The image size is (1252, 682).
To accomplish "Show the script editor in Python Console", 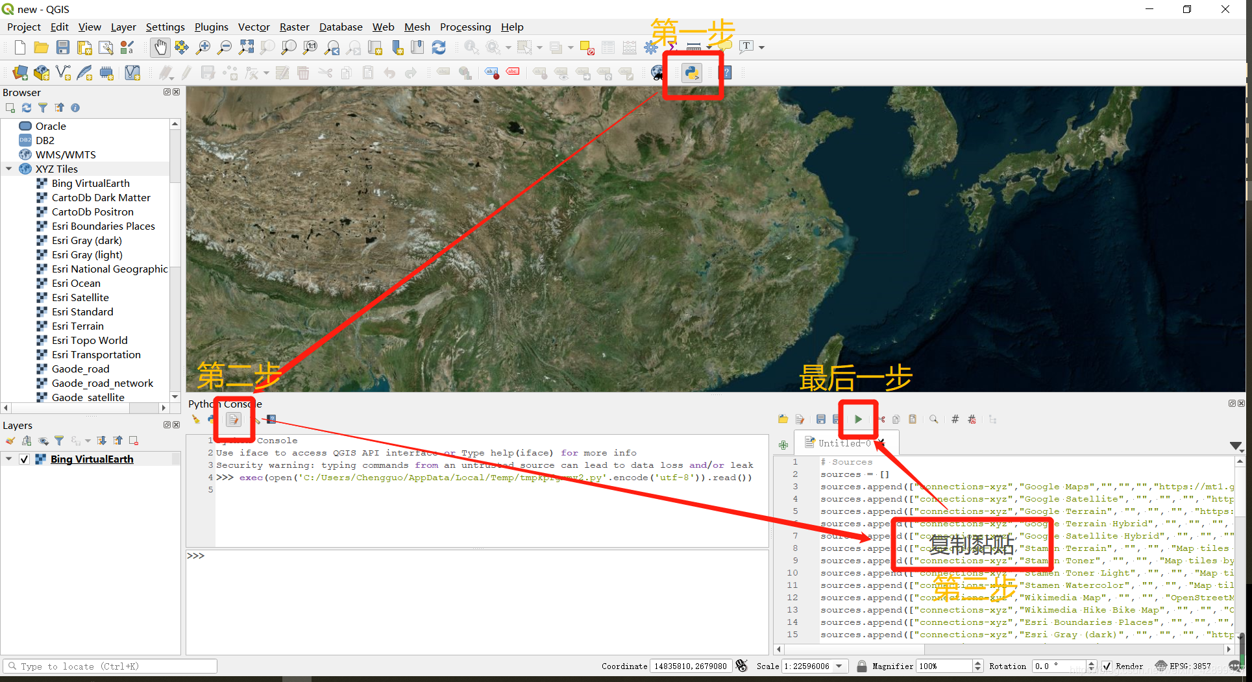I will point(234,420).
